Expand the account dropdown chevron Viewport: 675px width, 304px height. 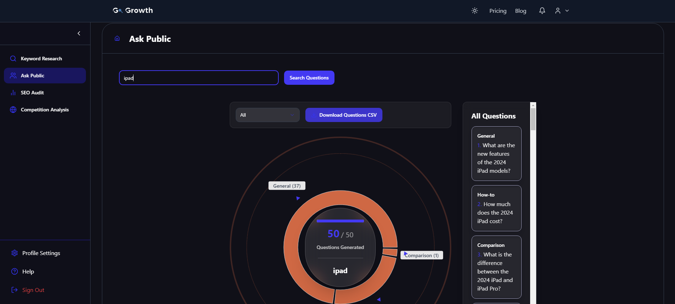click(x=567, y=11)
